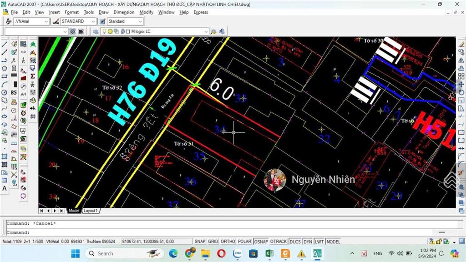Screen dimensions: 466x262
Task: Select the Polyline tool
Action: 5,60
